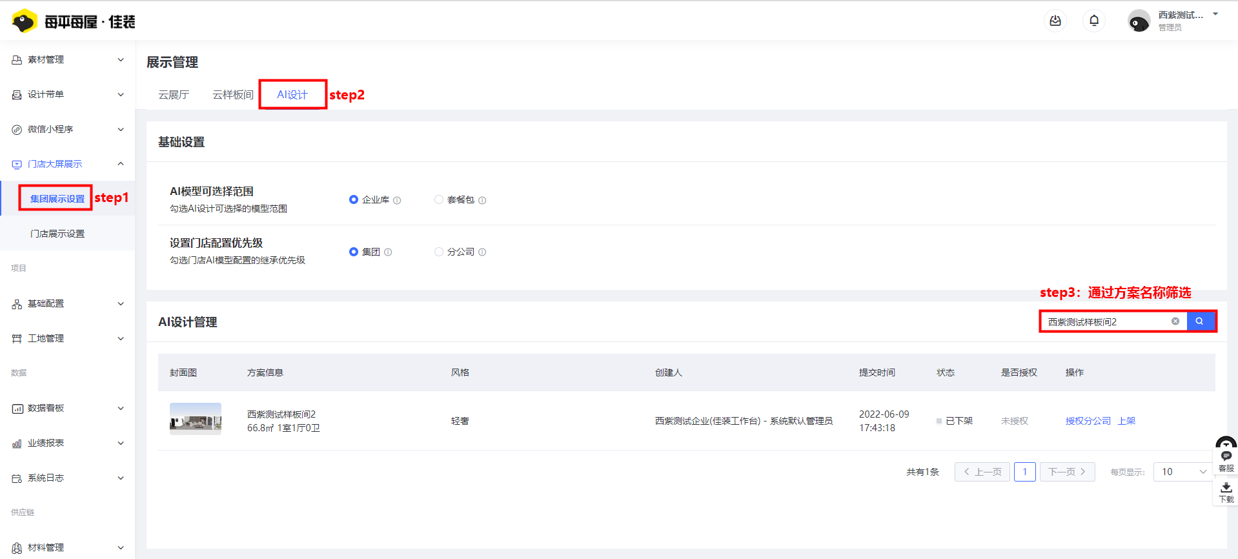Click the 上架 link in operations

point(1127,421)
